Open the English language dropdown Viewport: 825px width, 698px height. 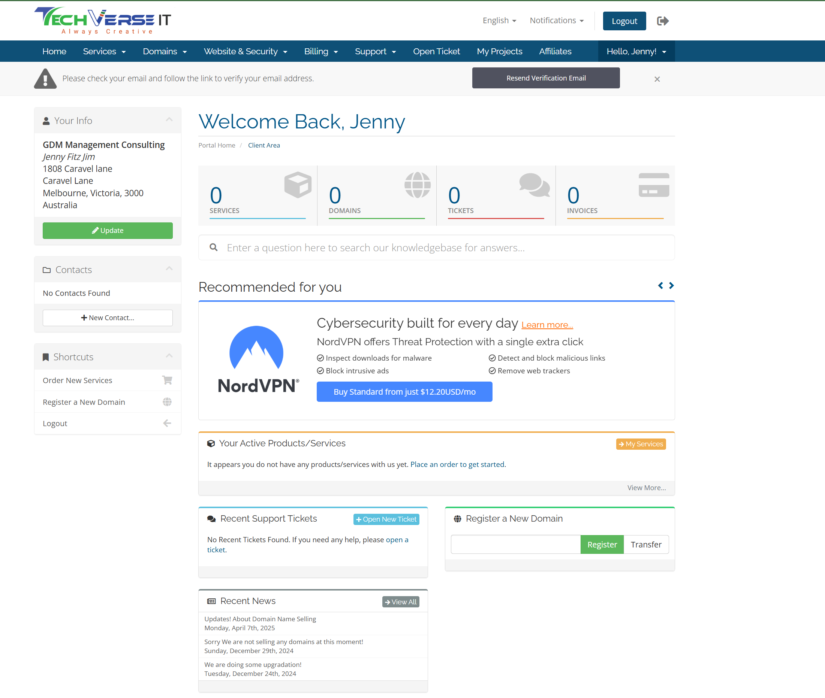[499, 21]
